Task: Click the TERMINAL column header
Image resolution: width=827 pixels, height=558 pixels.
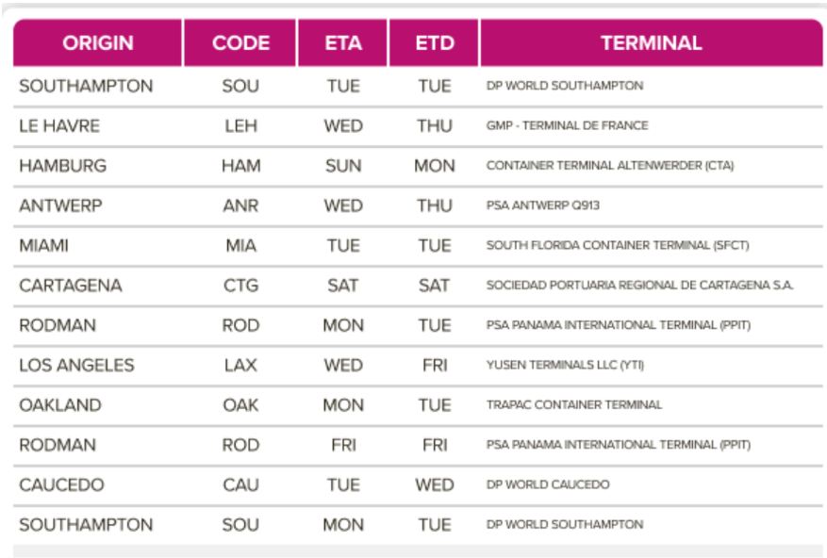Action: pyautogui.click(x=651, y=43)
